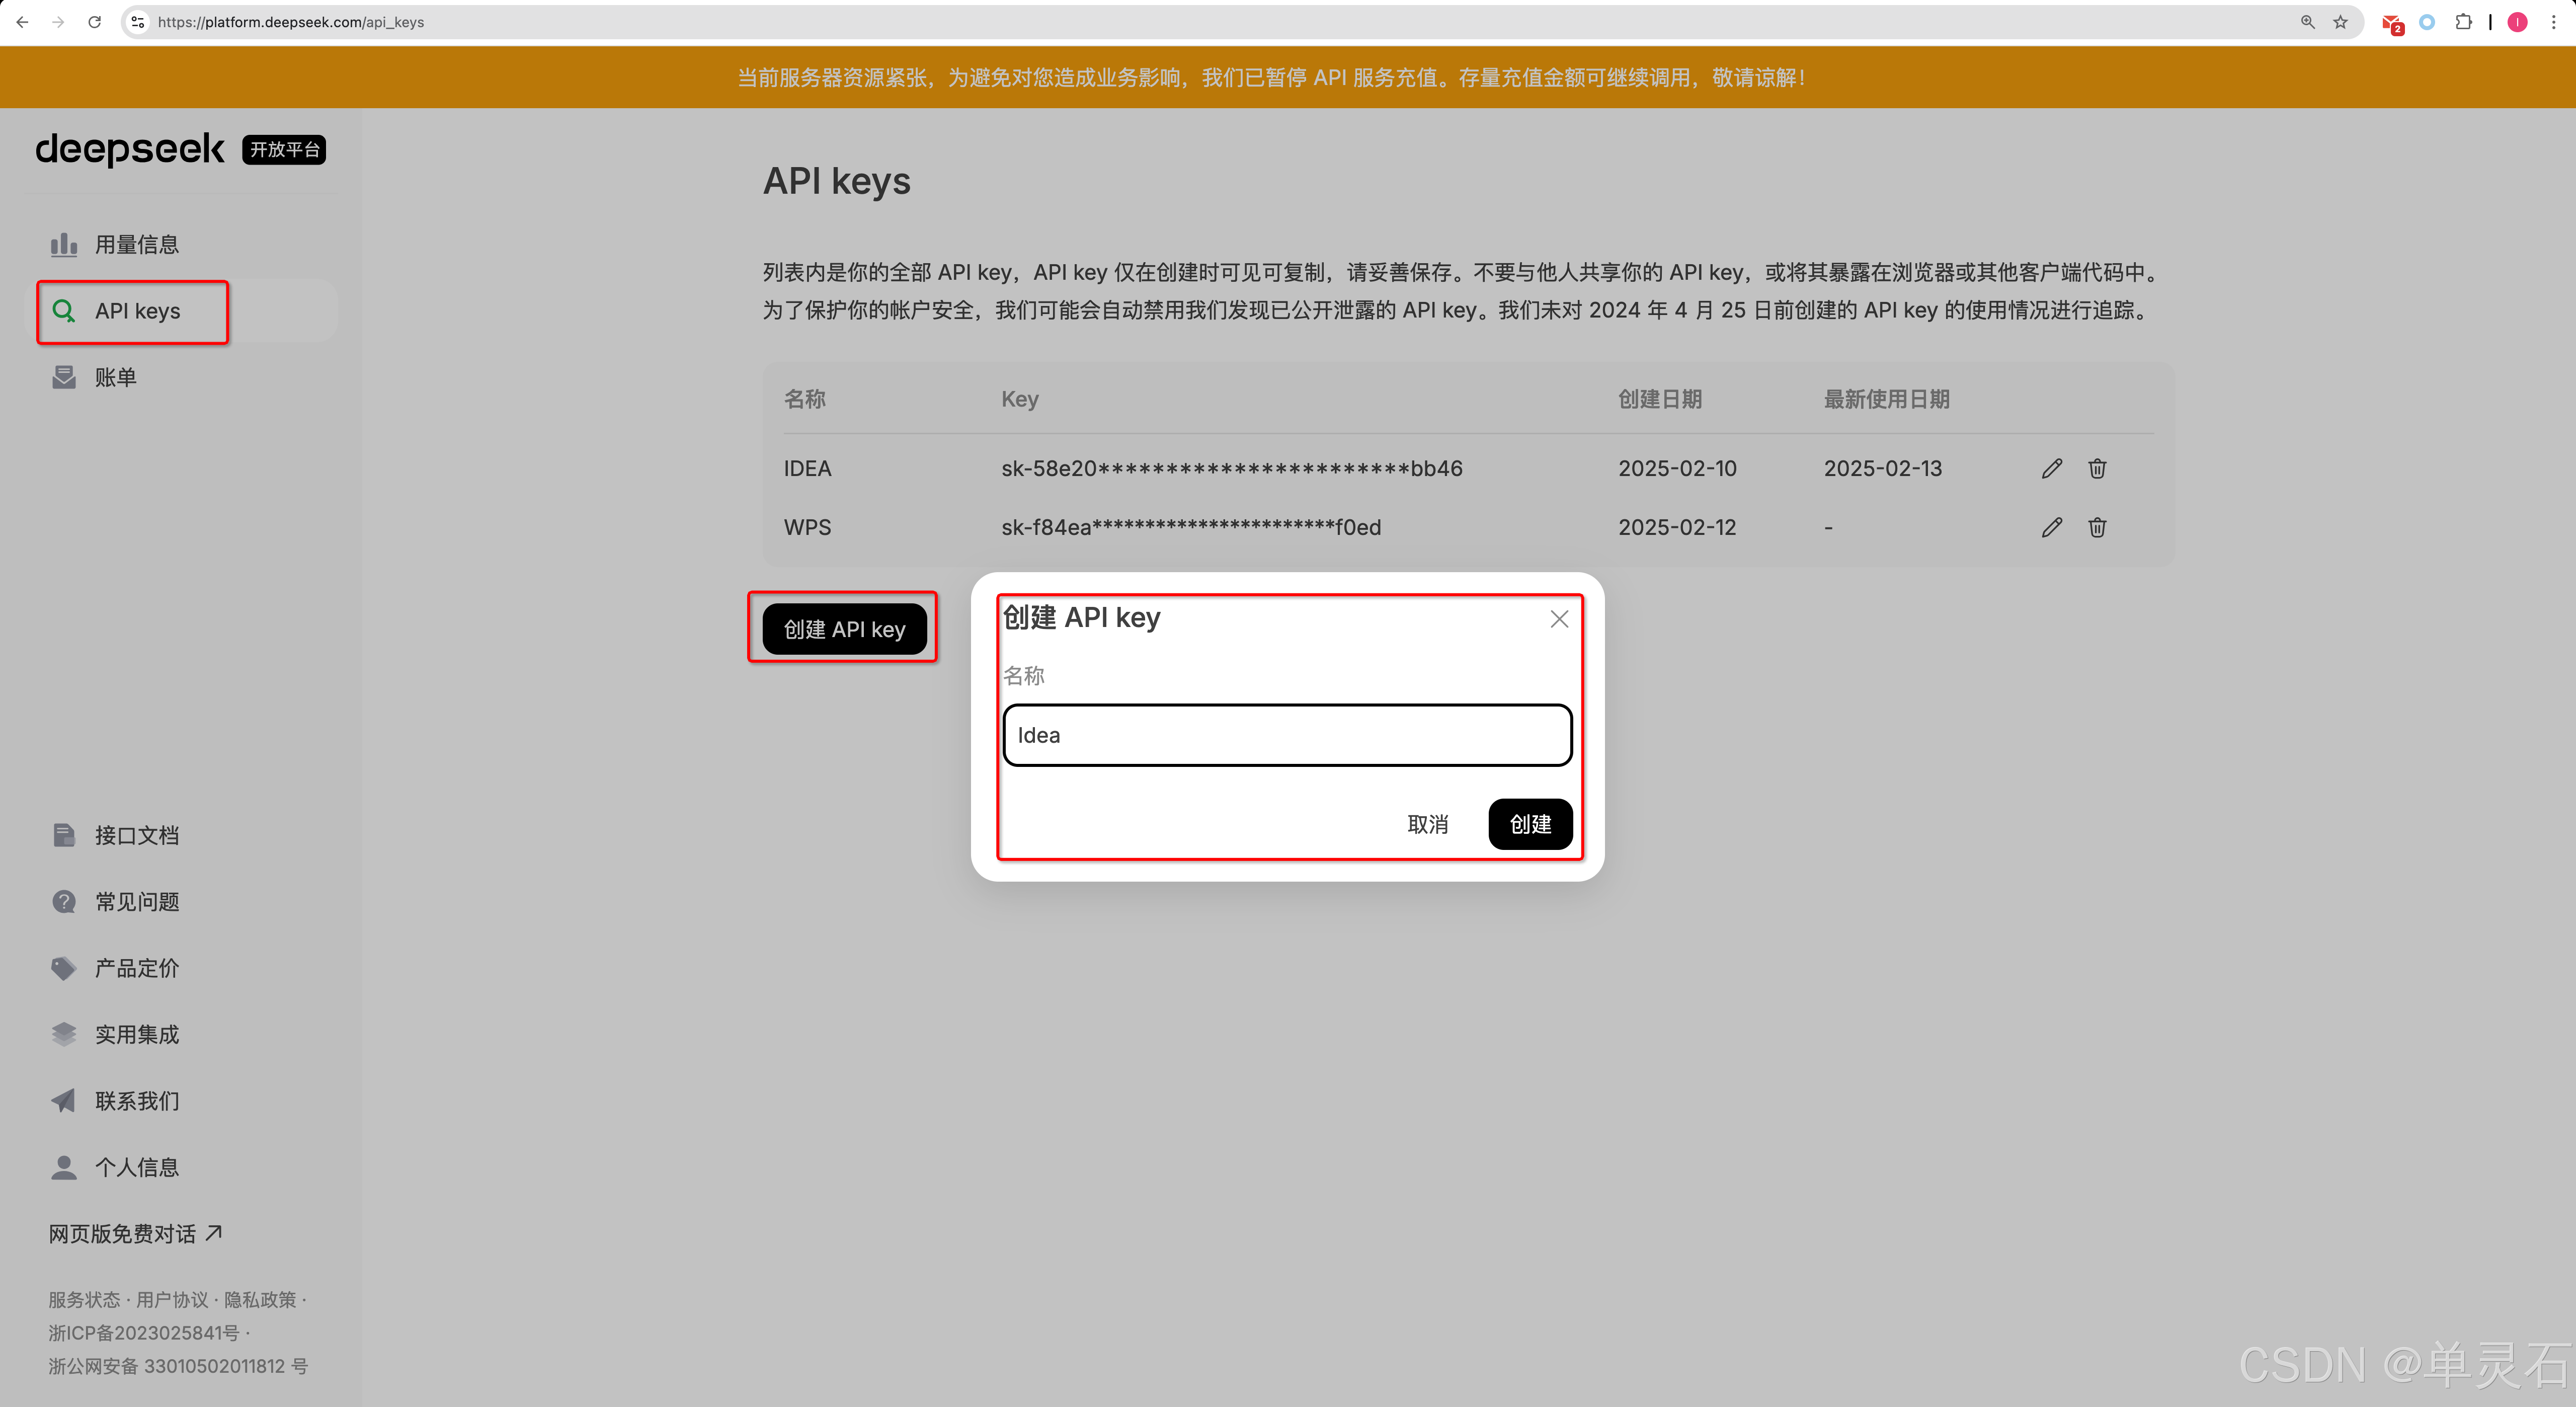Click the zoom magnifier in address bar

(2307, 22)
